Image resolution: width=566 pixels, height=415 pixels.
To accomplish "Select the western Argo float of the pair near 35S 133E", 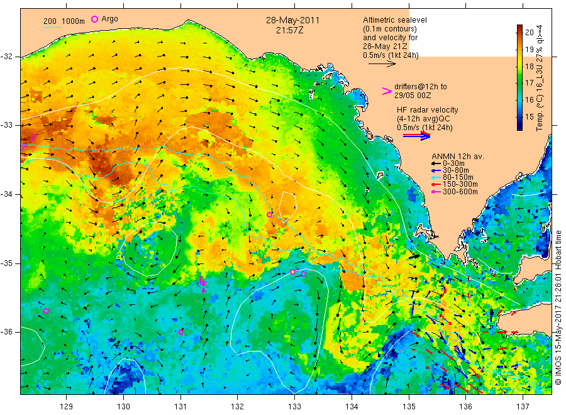I will (292, 272).
